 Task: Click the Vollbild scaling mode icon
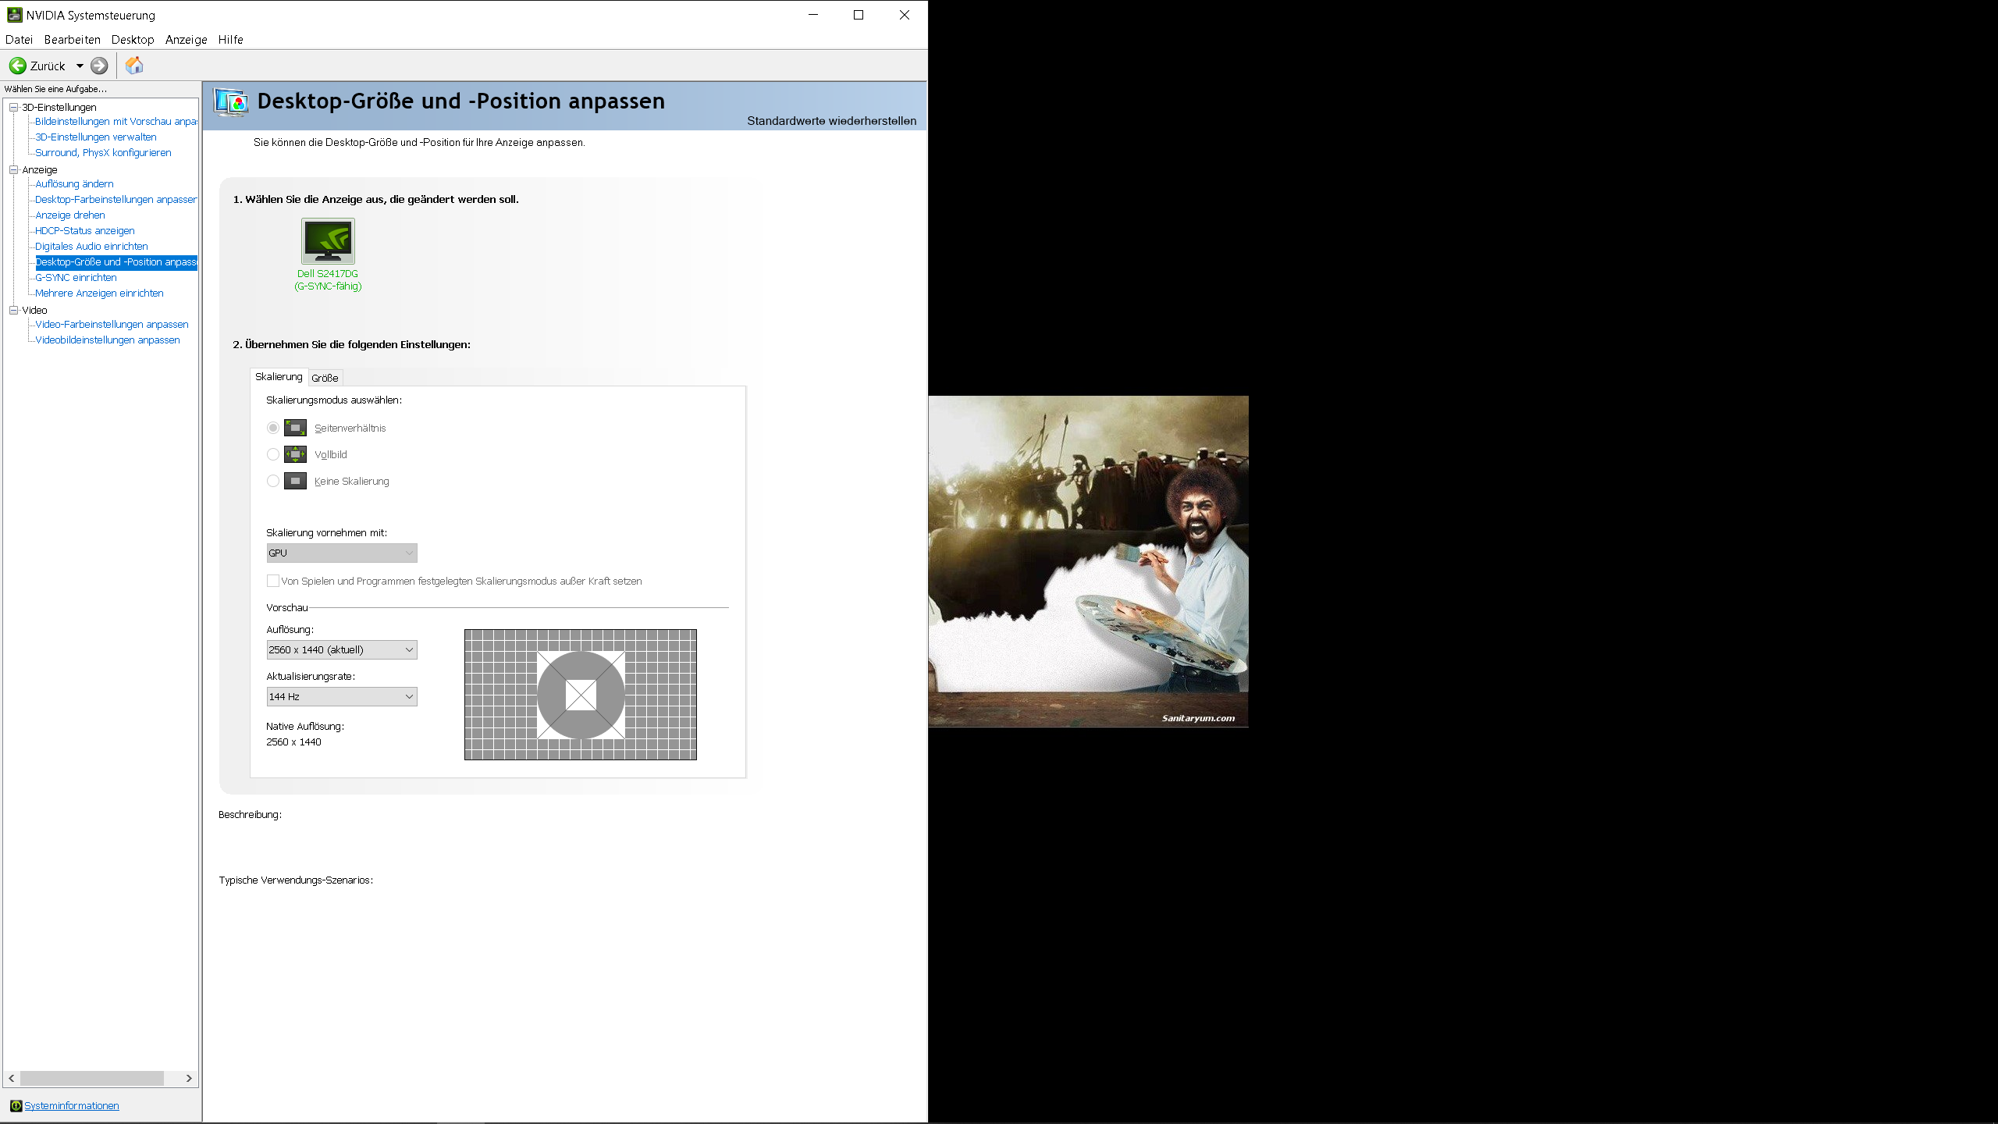click(x=295, y=454)
